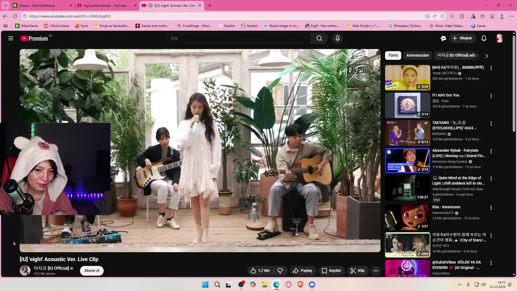The height and width of the screenshot is (291, 517).
Task: Save video with Kaydet button
Action: click(x=331, y=271)
